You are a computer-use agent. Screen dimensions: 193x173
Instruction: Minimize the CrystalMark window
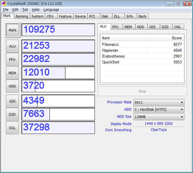coord(170,4)
